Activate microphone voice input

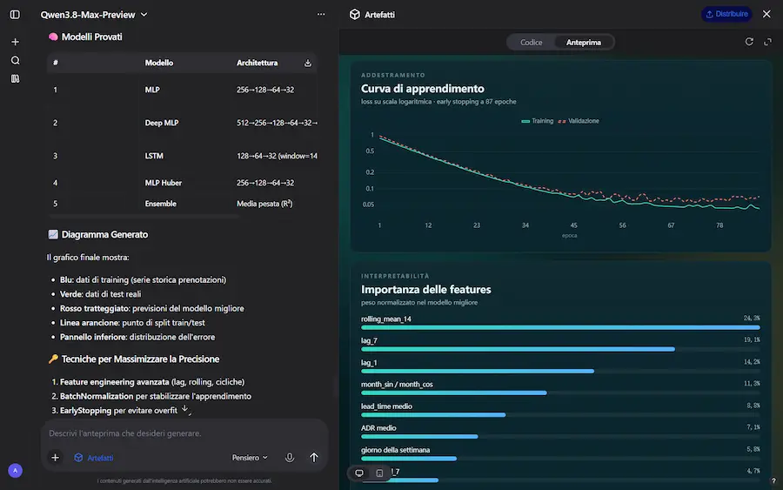tap(290, 458)
